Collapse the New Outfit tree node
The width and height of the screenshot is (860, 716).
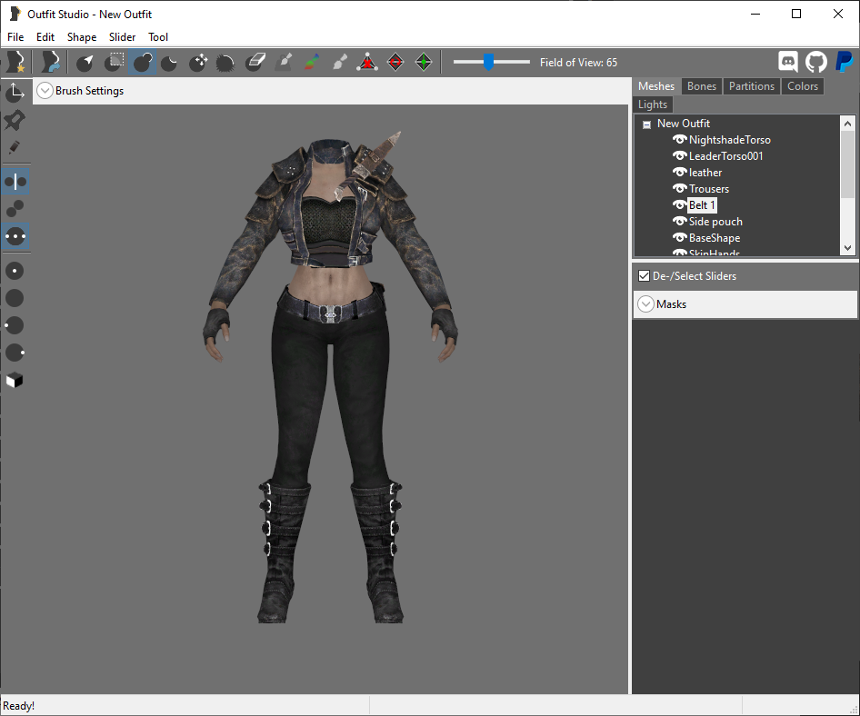pyautogui.click(x=646, y=124)
